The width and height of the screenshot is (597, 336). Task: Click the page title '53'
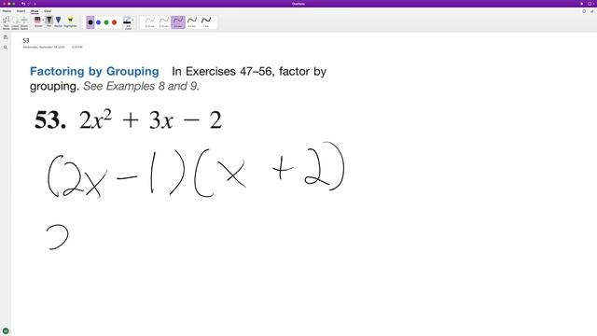(x=26, y=40)
